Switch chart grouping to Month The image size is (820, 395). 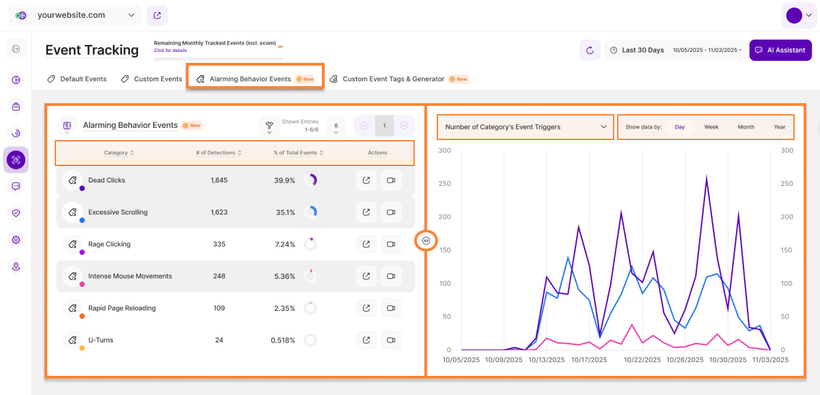tap(746, 127)
